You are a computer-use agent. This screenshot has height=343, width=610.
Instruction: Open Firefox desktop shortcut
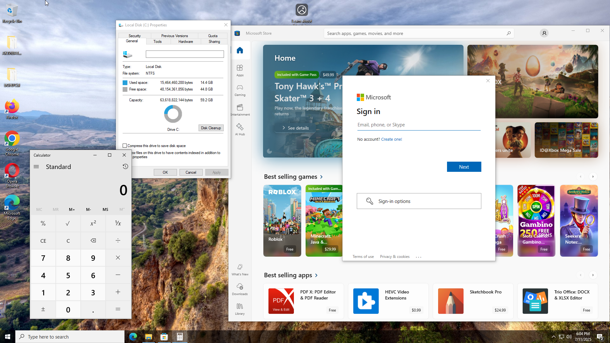12,110
